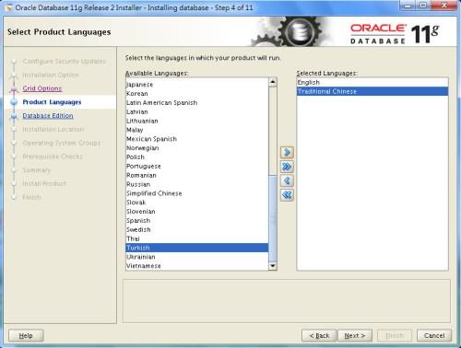
Task: Select Ukrainian in Available Languages
Action: click(x=197, y=257)
